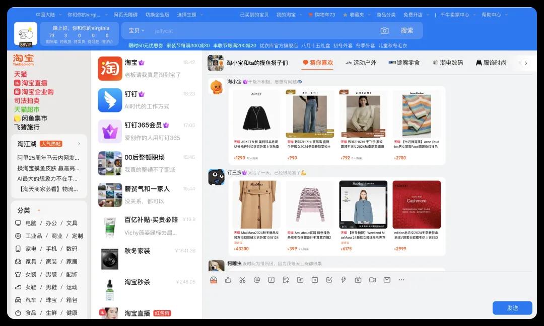544x326 pixels.
Task: Switch to the 馋嘴零食 tab
Action: 404,63
